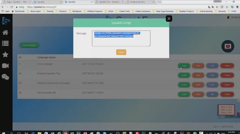Open the video camera icon in sidebar
This screenshot has width=240, height=134.
click(x=5, y=66)
